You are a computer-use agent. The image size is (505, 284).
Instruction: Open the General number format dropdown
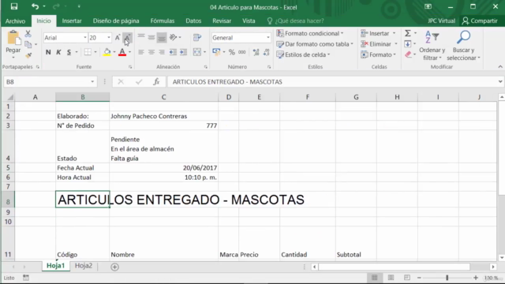click(x=267, y=38)
